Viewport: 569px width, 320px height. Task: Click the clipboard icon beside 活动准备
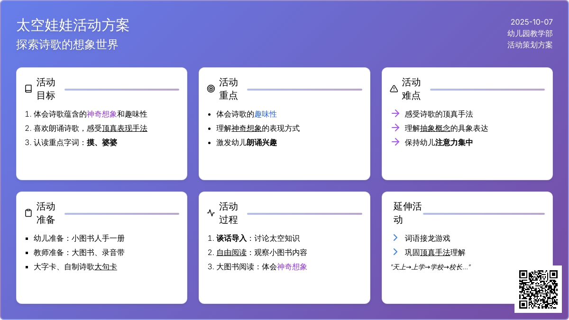click(28, 213)
